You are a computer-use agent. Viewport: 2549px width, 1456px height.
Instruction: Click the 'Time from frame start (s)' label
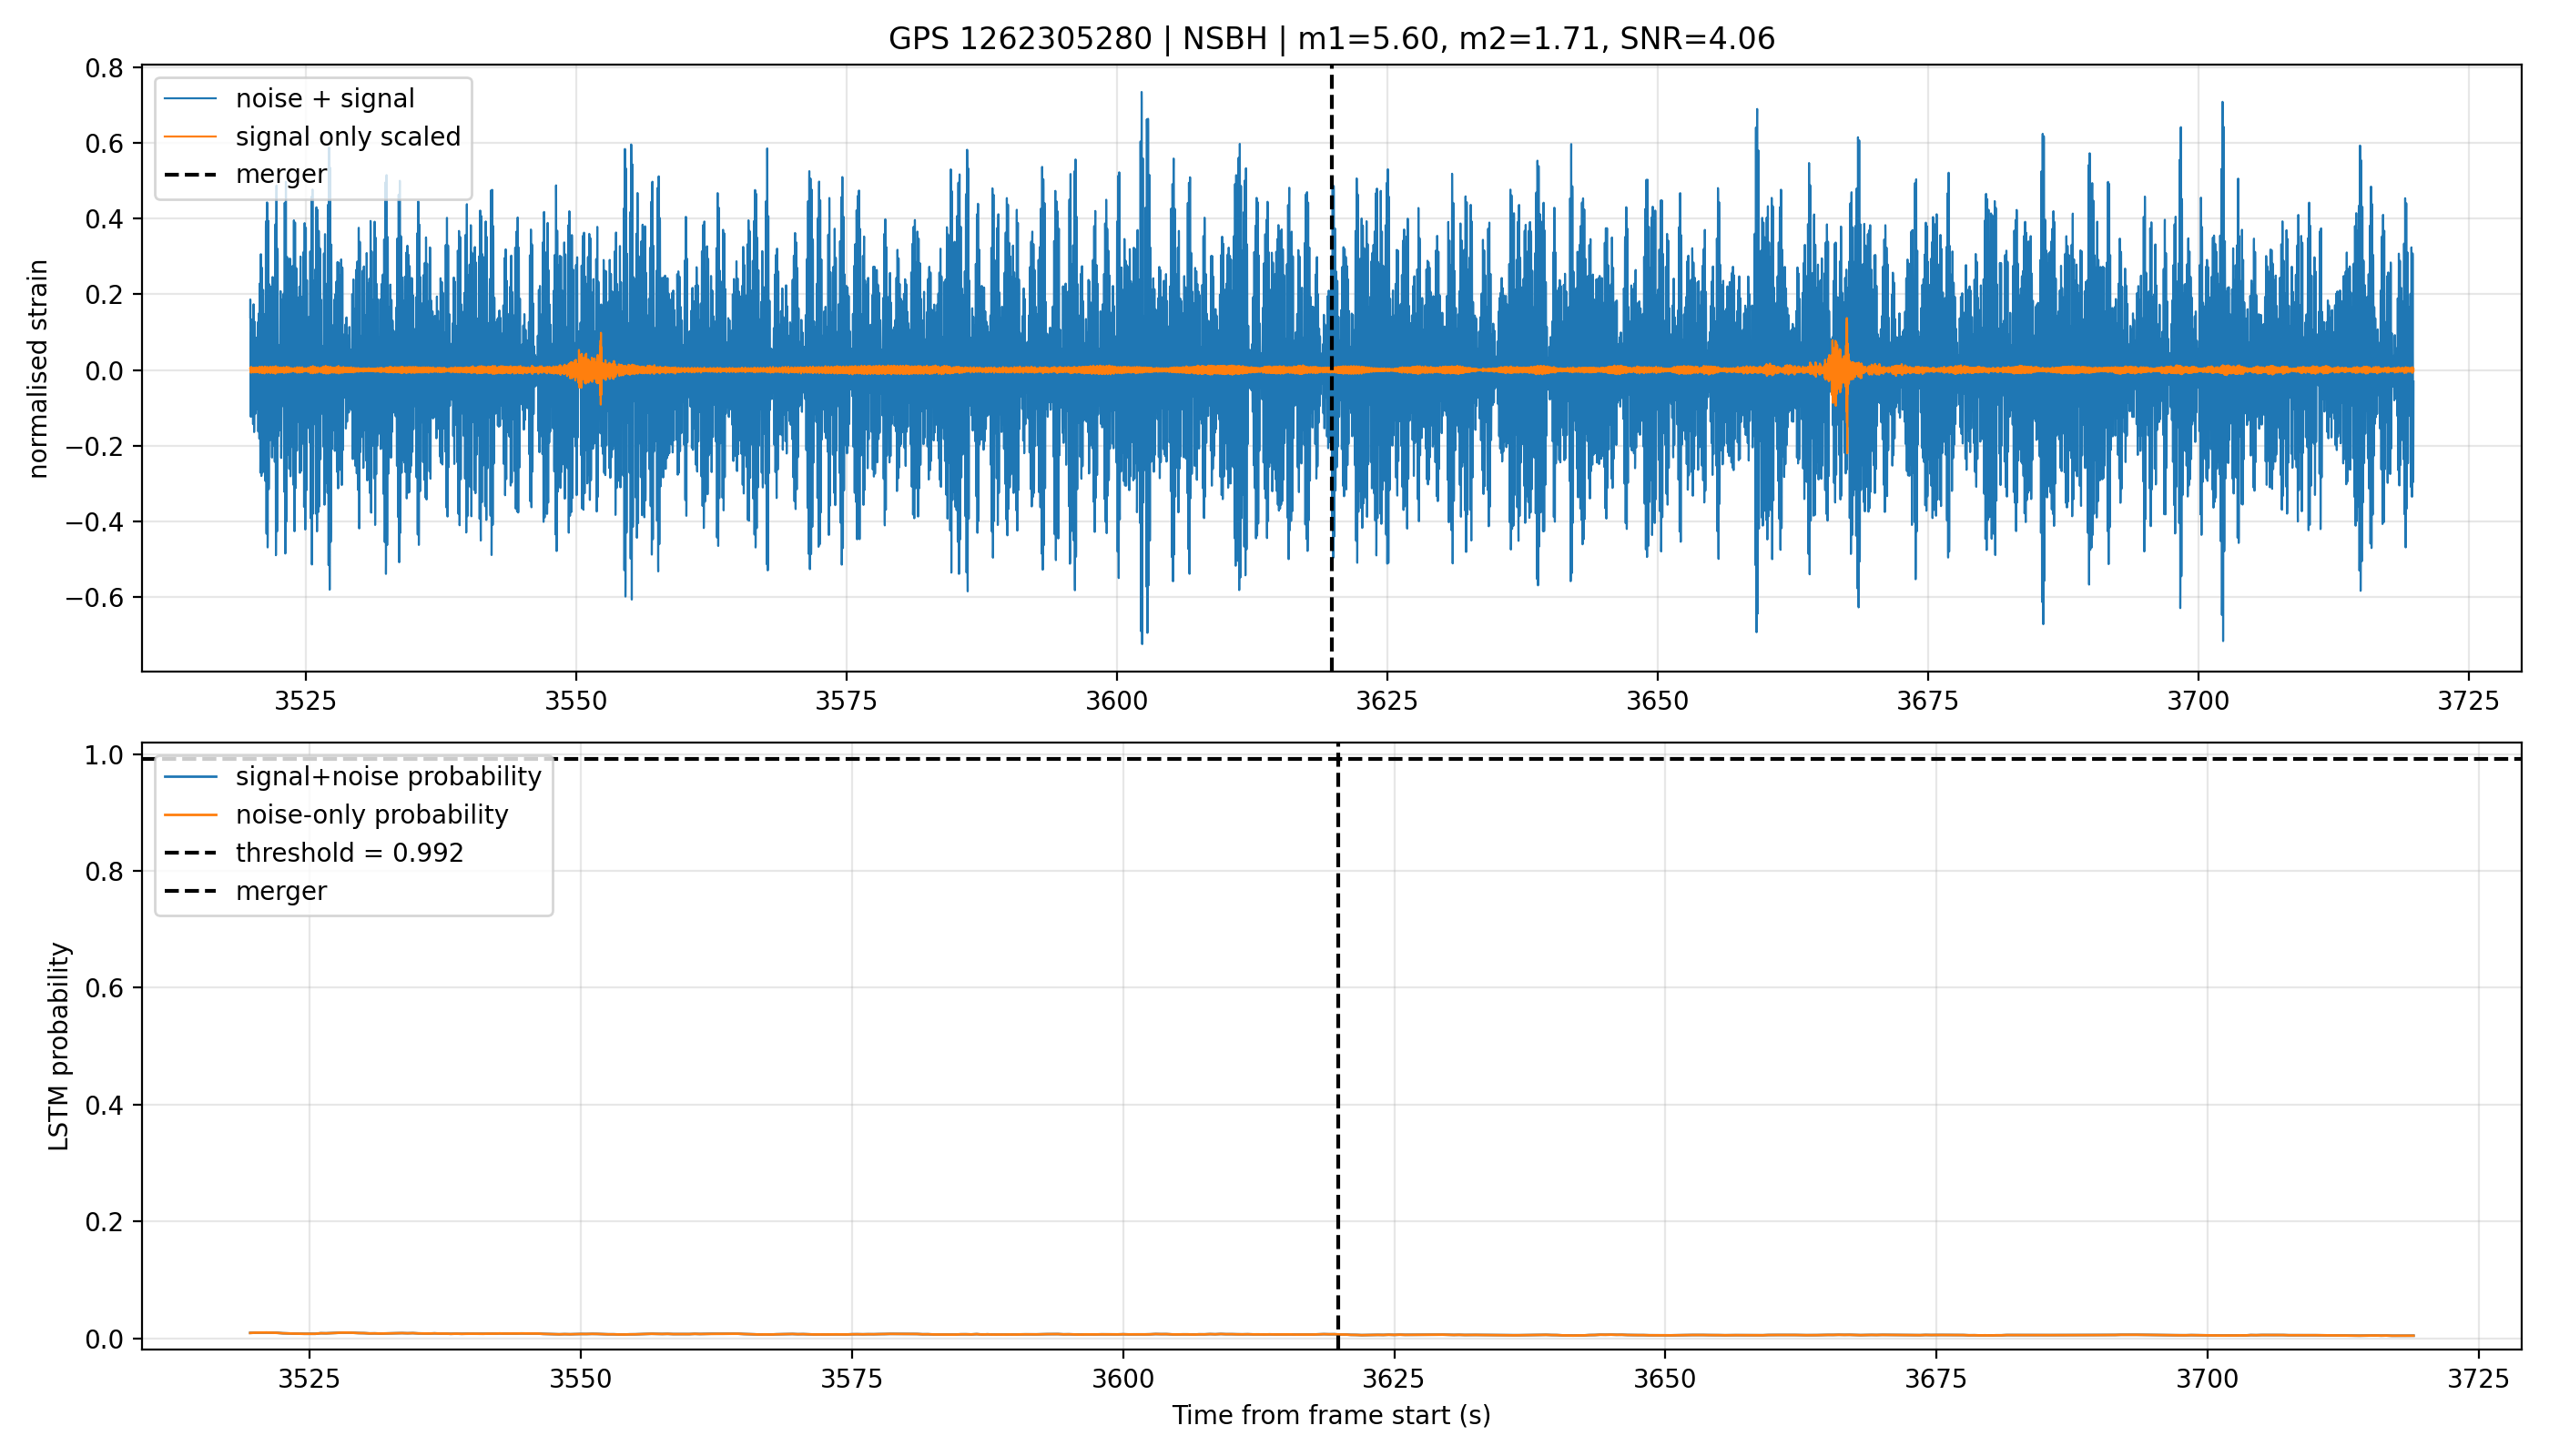coord(1332,1415)
